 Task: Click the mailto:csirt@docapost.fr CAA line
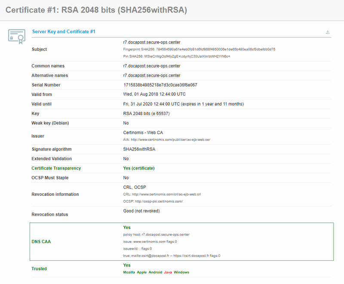pyautogui.click(x=172, y=256)
